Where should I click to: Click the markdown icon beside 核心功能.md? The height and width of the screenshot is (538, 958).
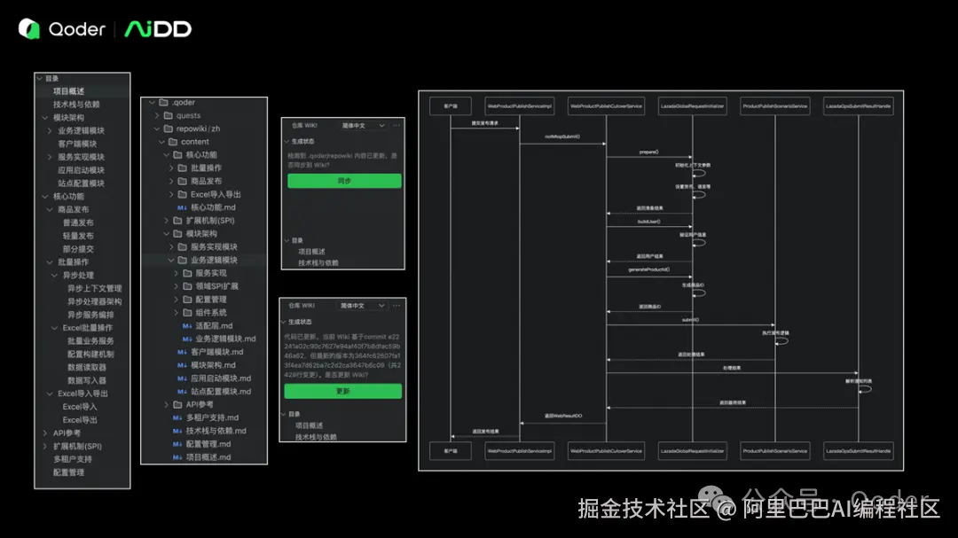coord(182,207)
